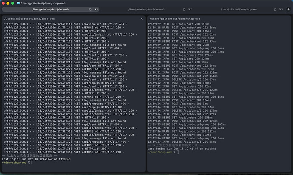Click the 'Last login' line in right pane

pos(182,149)
